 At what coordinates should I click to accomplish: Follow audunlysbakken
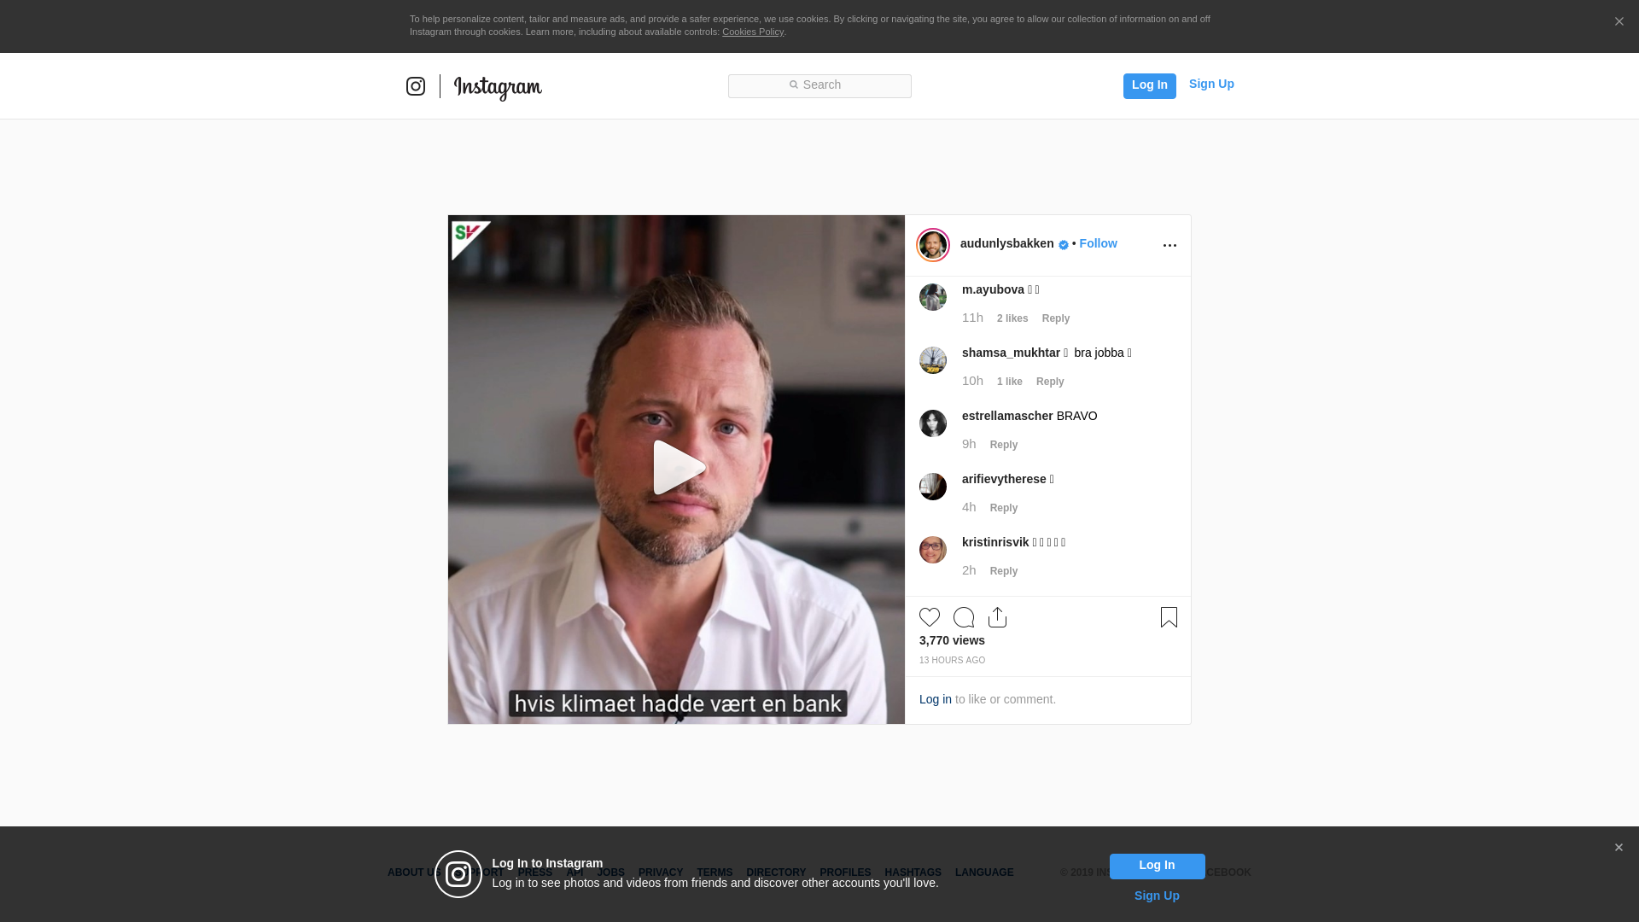[x=1098, y=243]
